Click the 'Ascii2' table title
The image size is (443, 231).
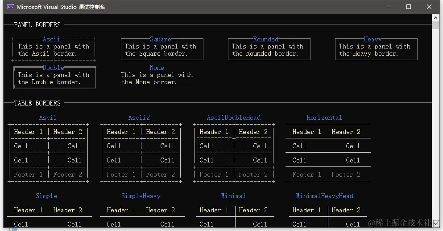click(139, 118)
